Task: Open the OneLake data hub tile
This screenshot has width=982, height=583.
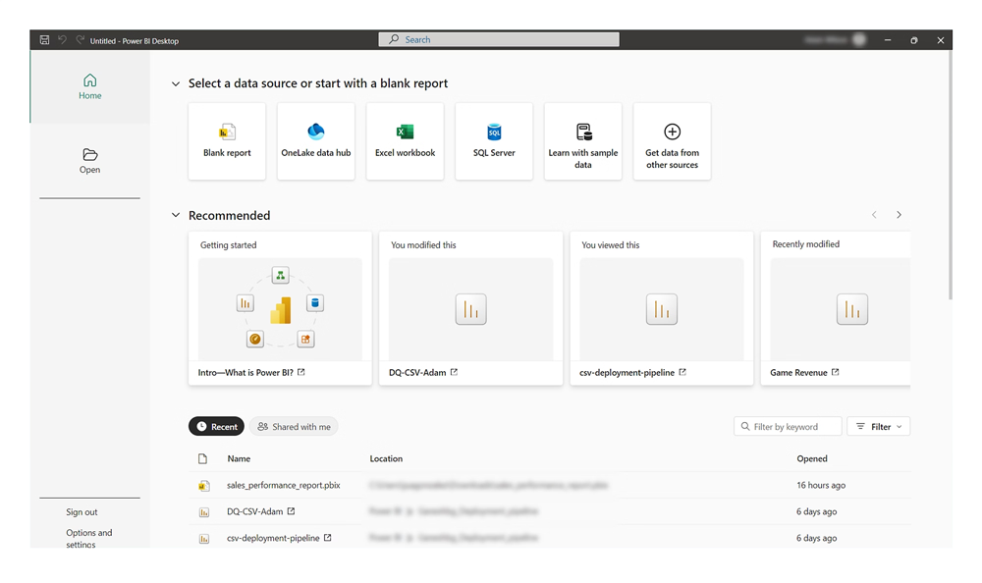Action: [316, 141]
